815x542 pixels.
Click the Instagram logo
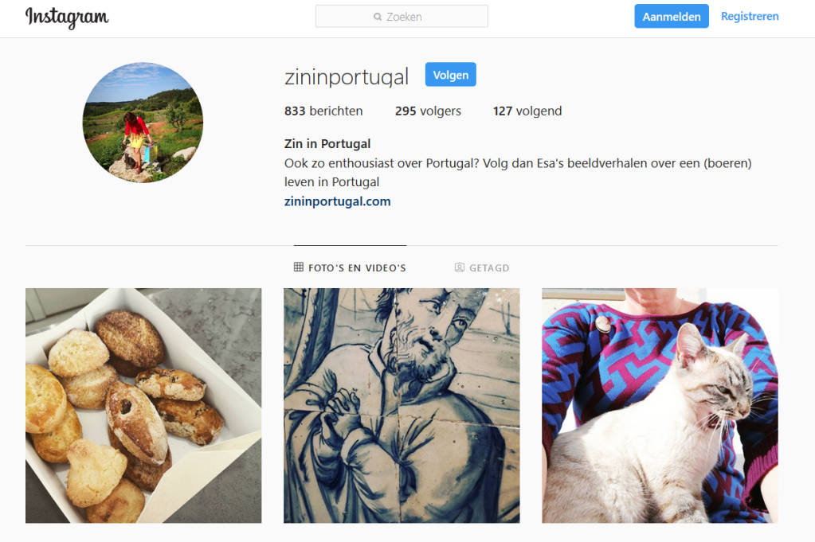(x=67, y=18)
